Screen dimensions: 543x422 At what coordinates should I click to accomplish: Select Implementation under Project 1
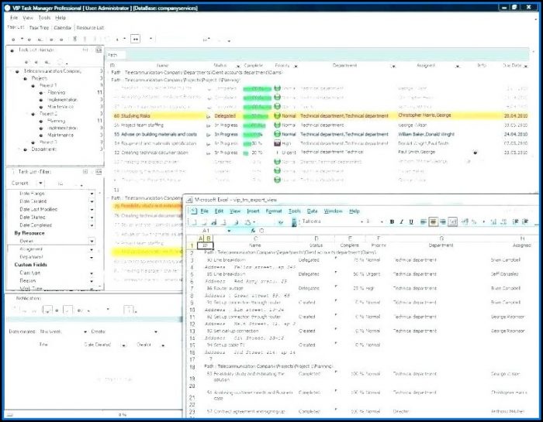coord(63,100)
